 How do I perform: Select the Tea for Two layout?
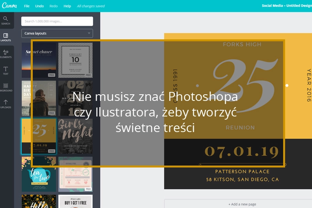39,174
